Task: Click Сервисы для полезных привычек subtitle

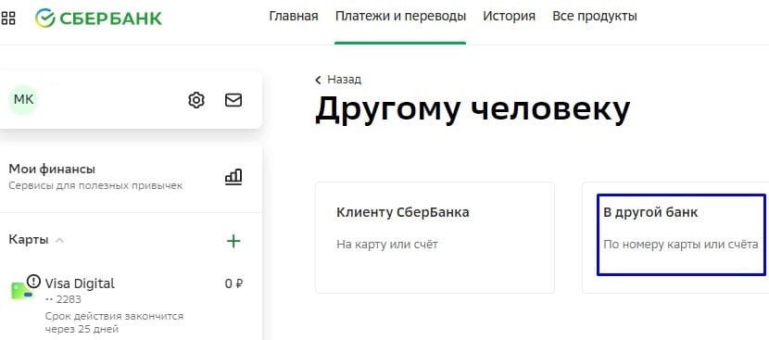Action: [95, 186]
